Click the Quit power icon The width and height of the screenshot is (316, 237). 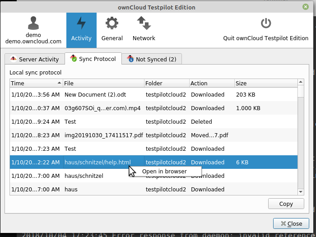pos(266,23)
